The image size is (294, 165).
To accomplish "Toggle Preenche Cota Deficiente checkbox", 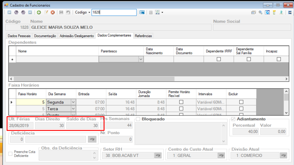I will coord(10,154).
